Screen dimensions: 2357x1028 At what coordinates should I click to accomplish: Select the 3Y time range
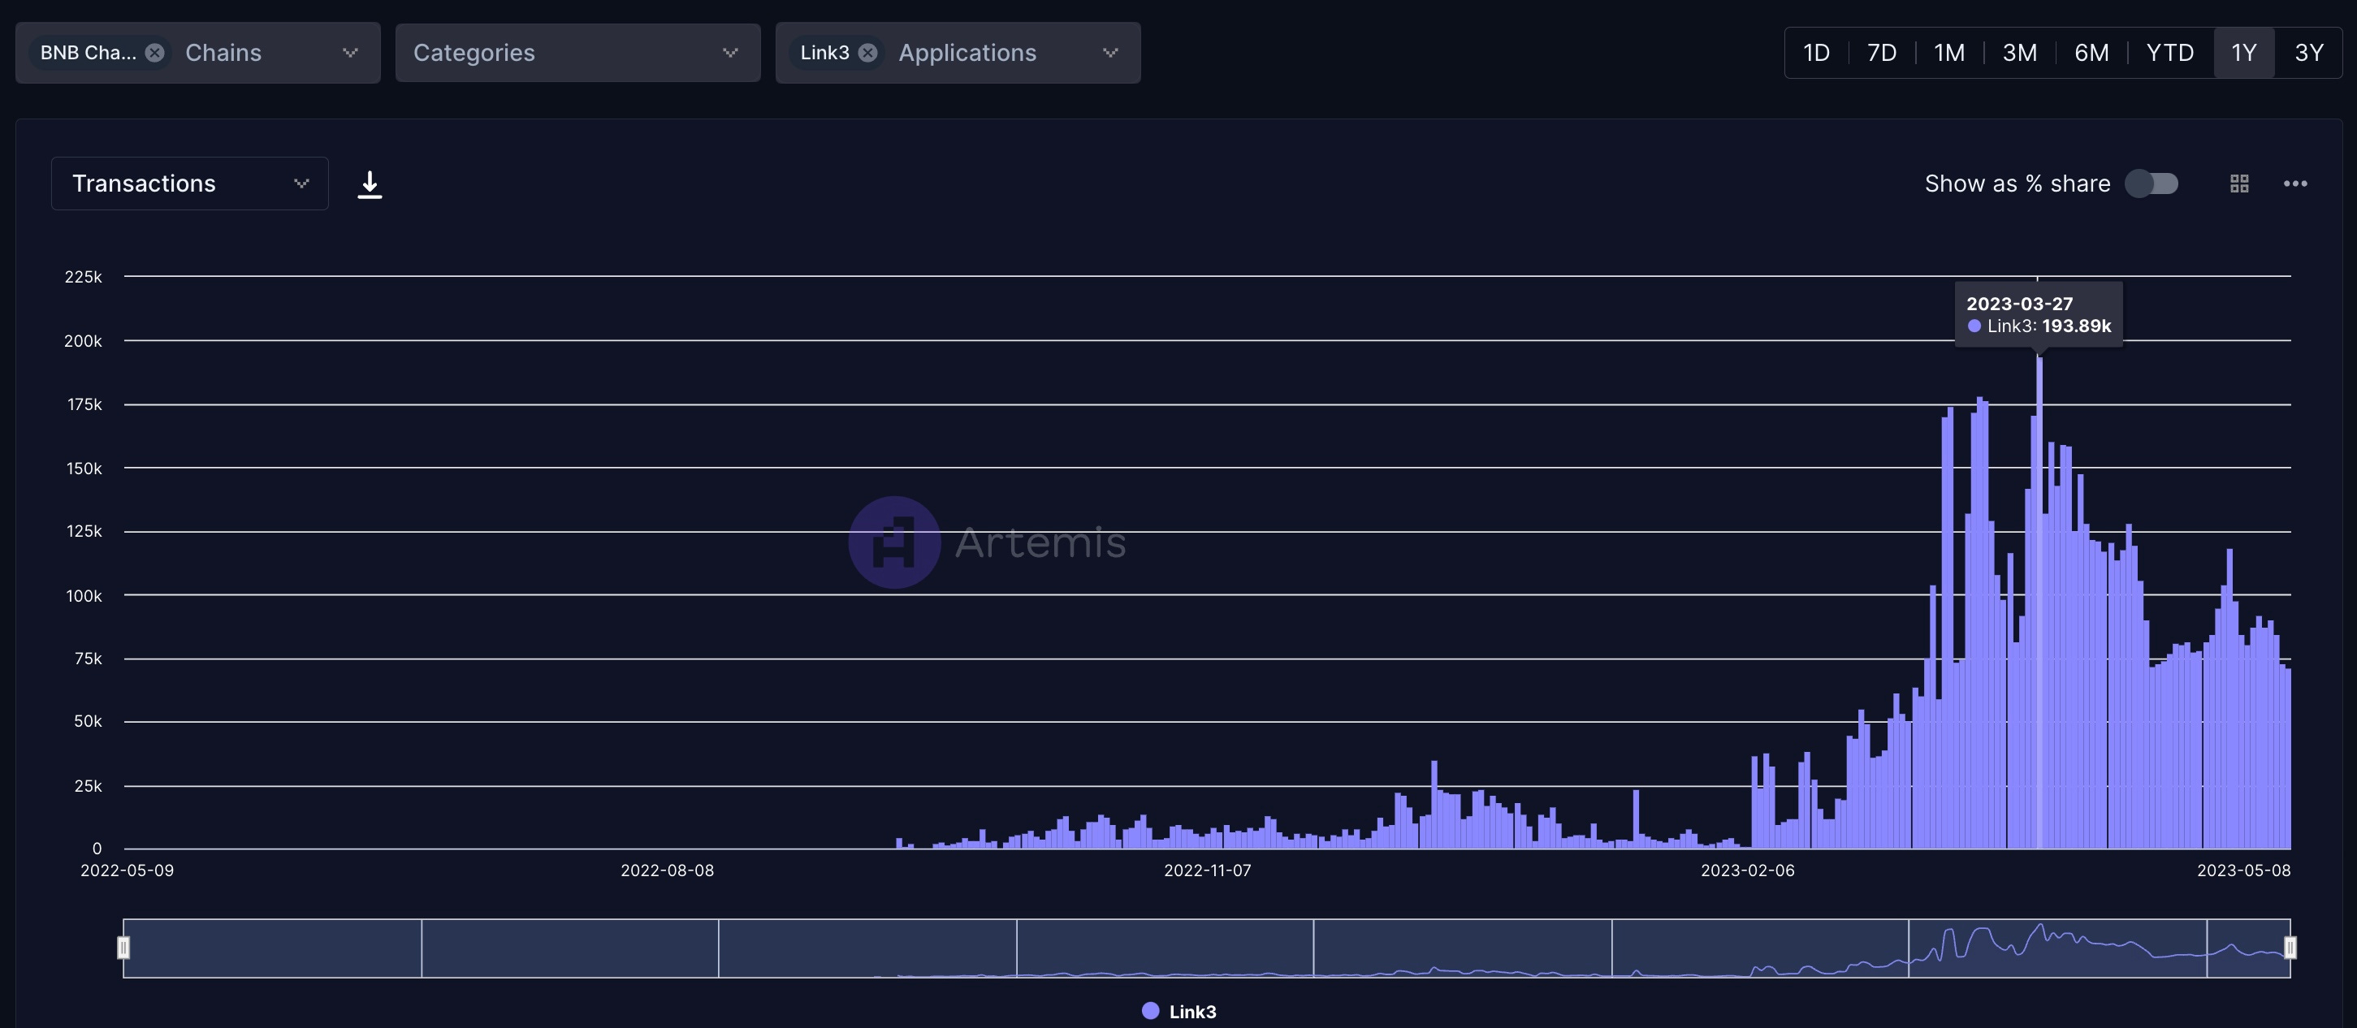(x=2308, y=53)
